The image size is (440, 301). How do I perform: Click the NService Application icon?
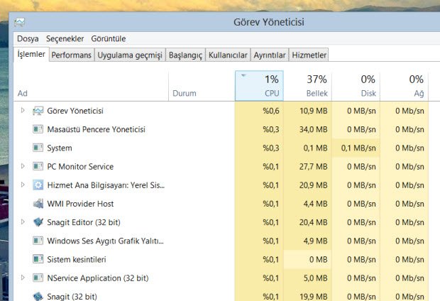[x=38, y=278]
